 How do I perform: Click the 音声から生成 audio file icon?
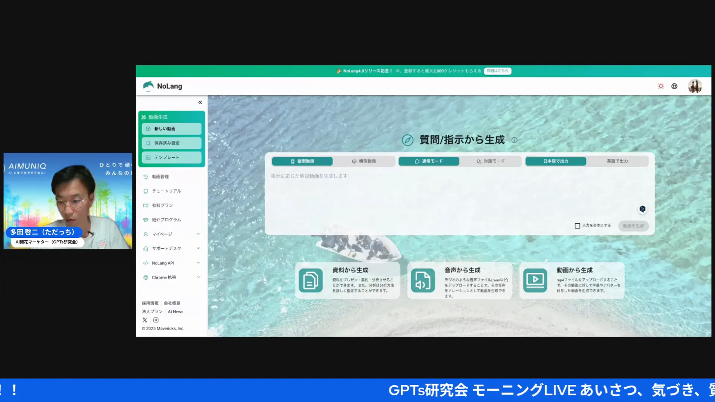click(x=423, y=280)
